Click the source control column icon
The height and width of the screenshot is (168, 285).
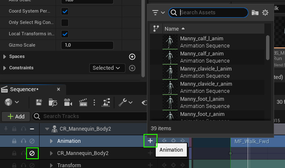coord(156,29)
